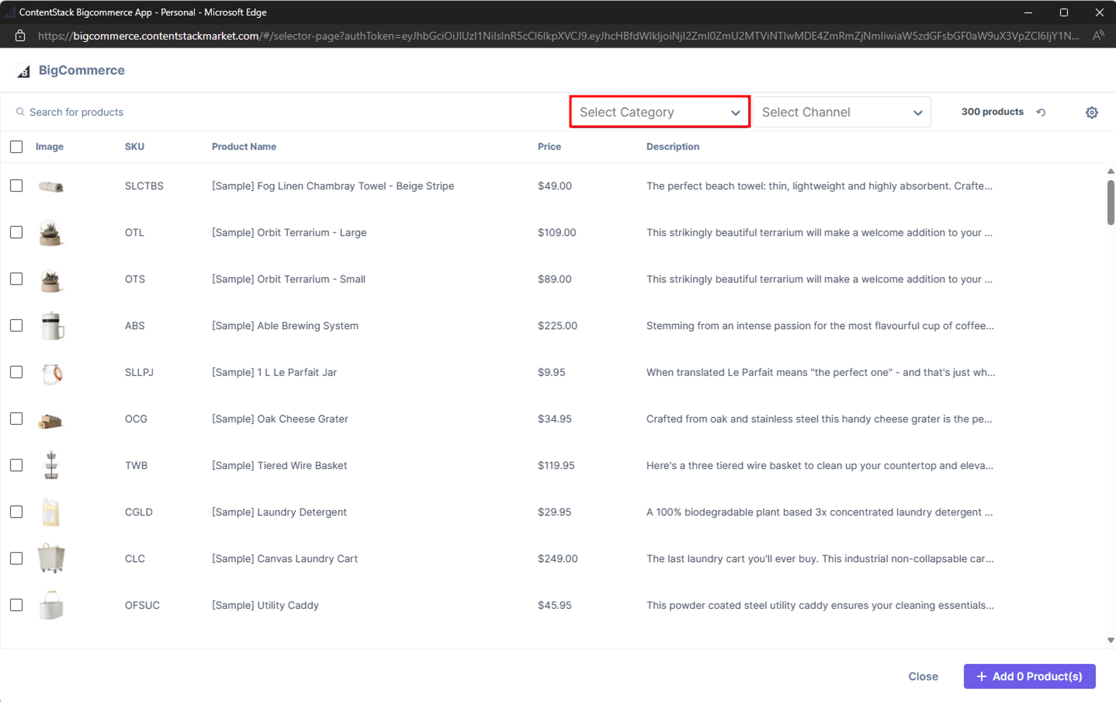Click the $9.95 price cell
1116x702 pixels.
(551, 372)
